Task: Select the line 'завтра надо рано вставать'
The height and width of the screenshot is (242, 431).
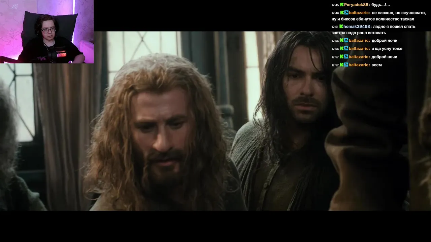Action: point(359,33)
